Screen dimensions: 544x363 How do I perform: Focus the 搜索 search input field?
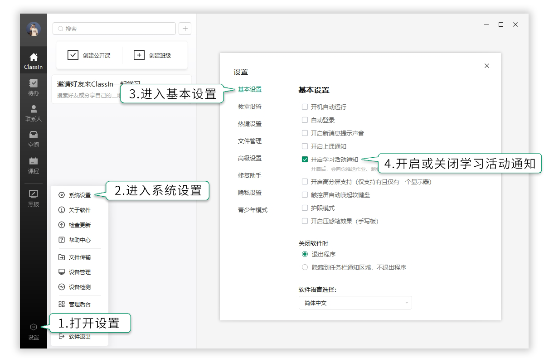[x=114, y=29]
